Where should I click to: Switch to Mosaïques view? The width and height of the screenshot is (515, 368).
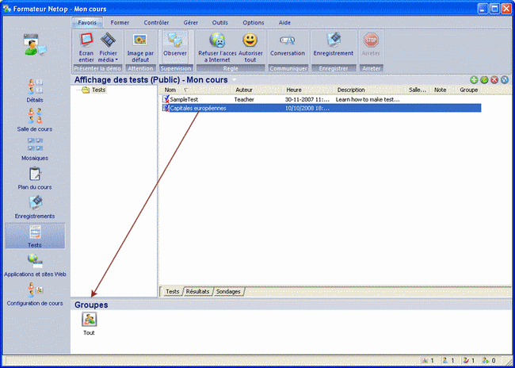pos(35,149)
